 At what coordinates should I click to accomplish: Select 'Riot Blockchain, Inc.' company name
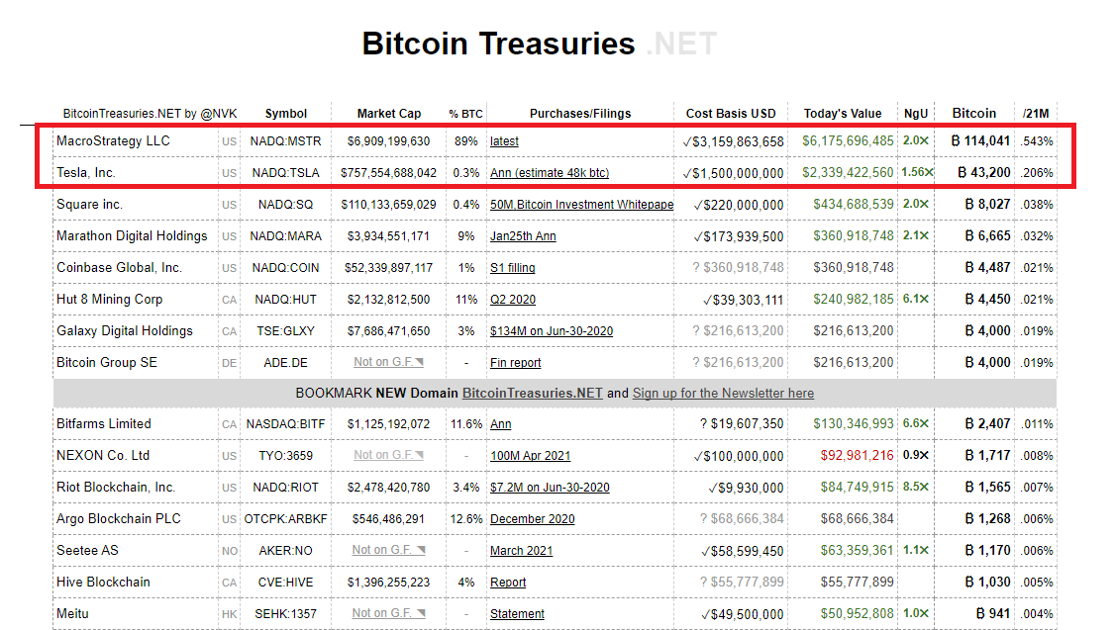click(115, 487)
